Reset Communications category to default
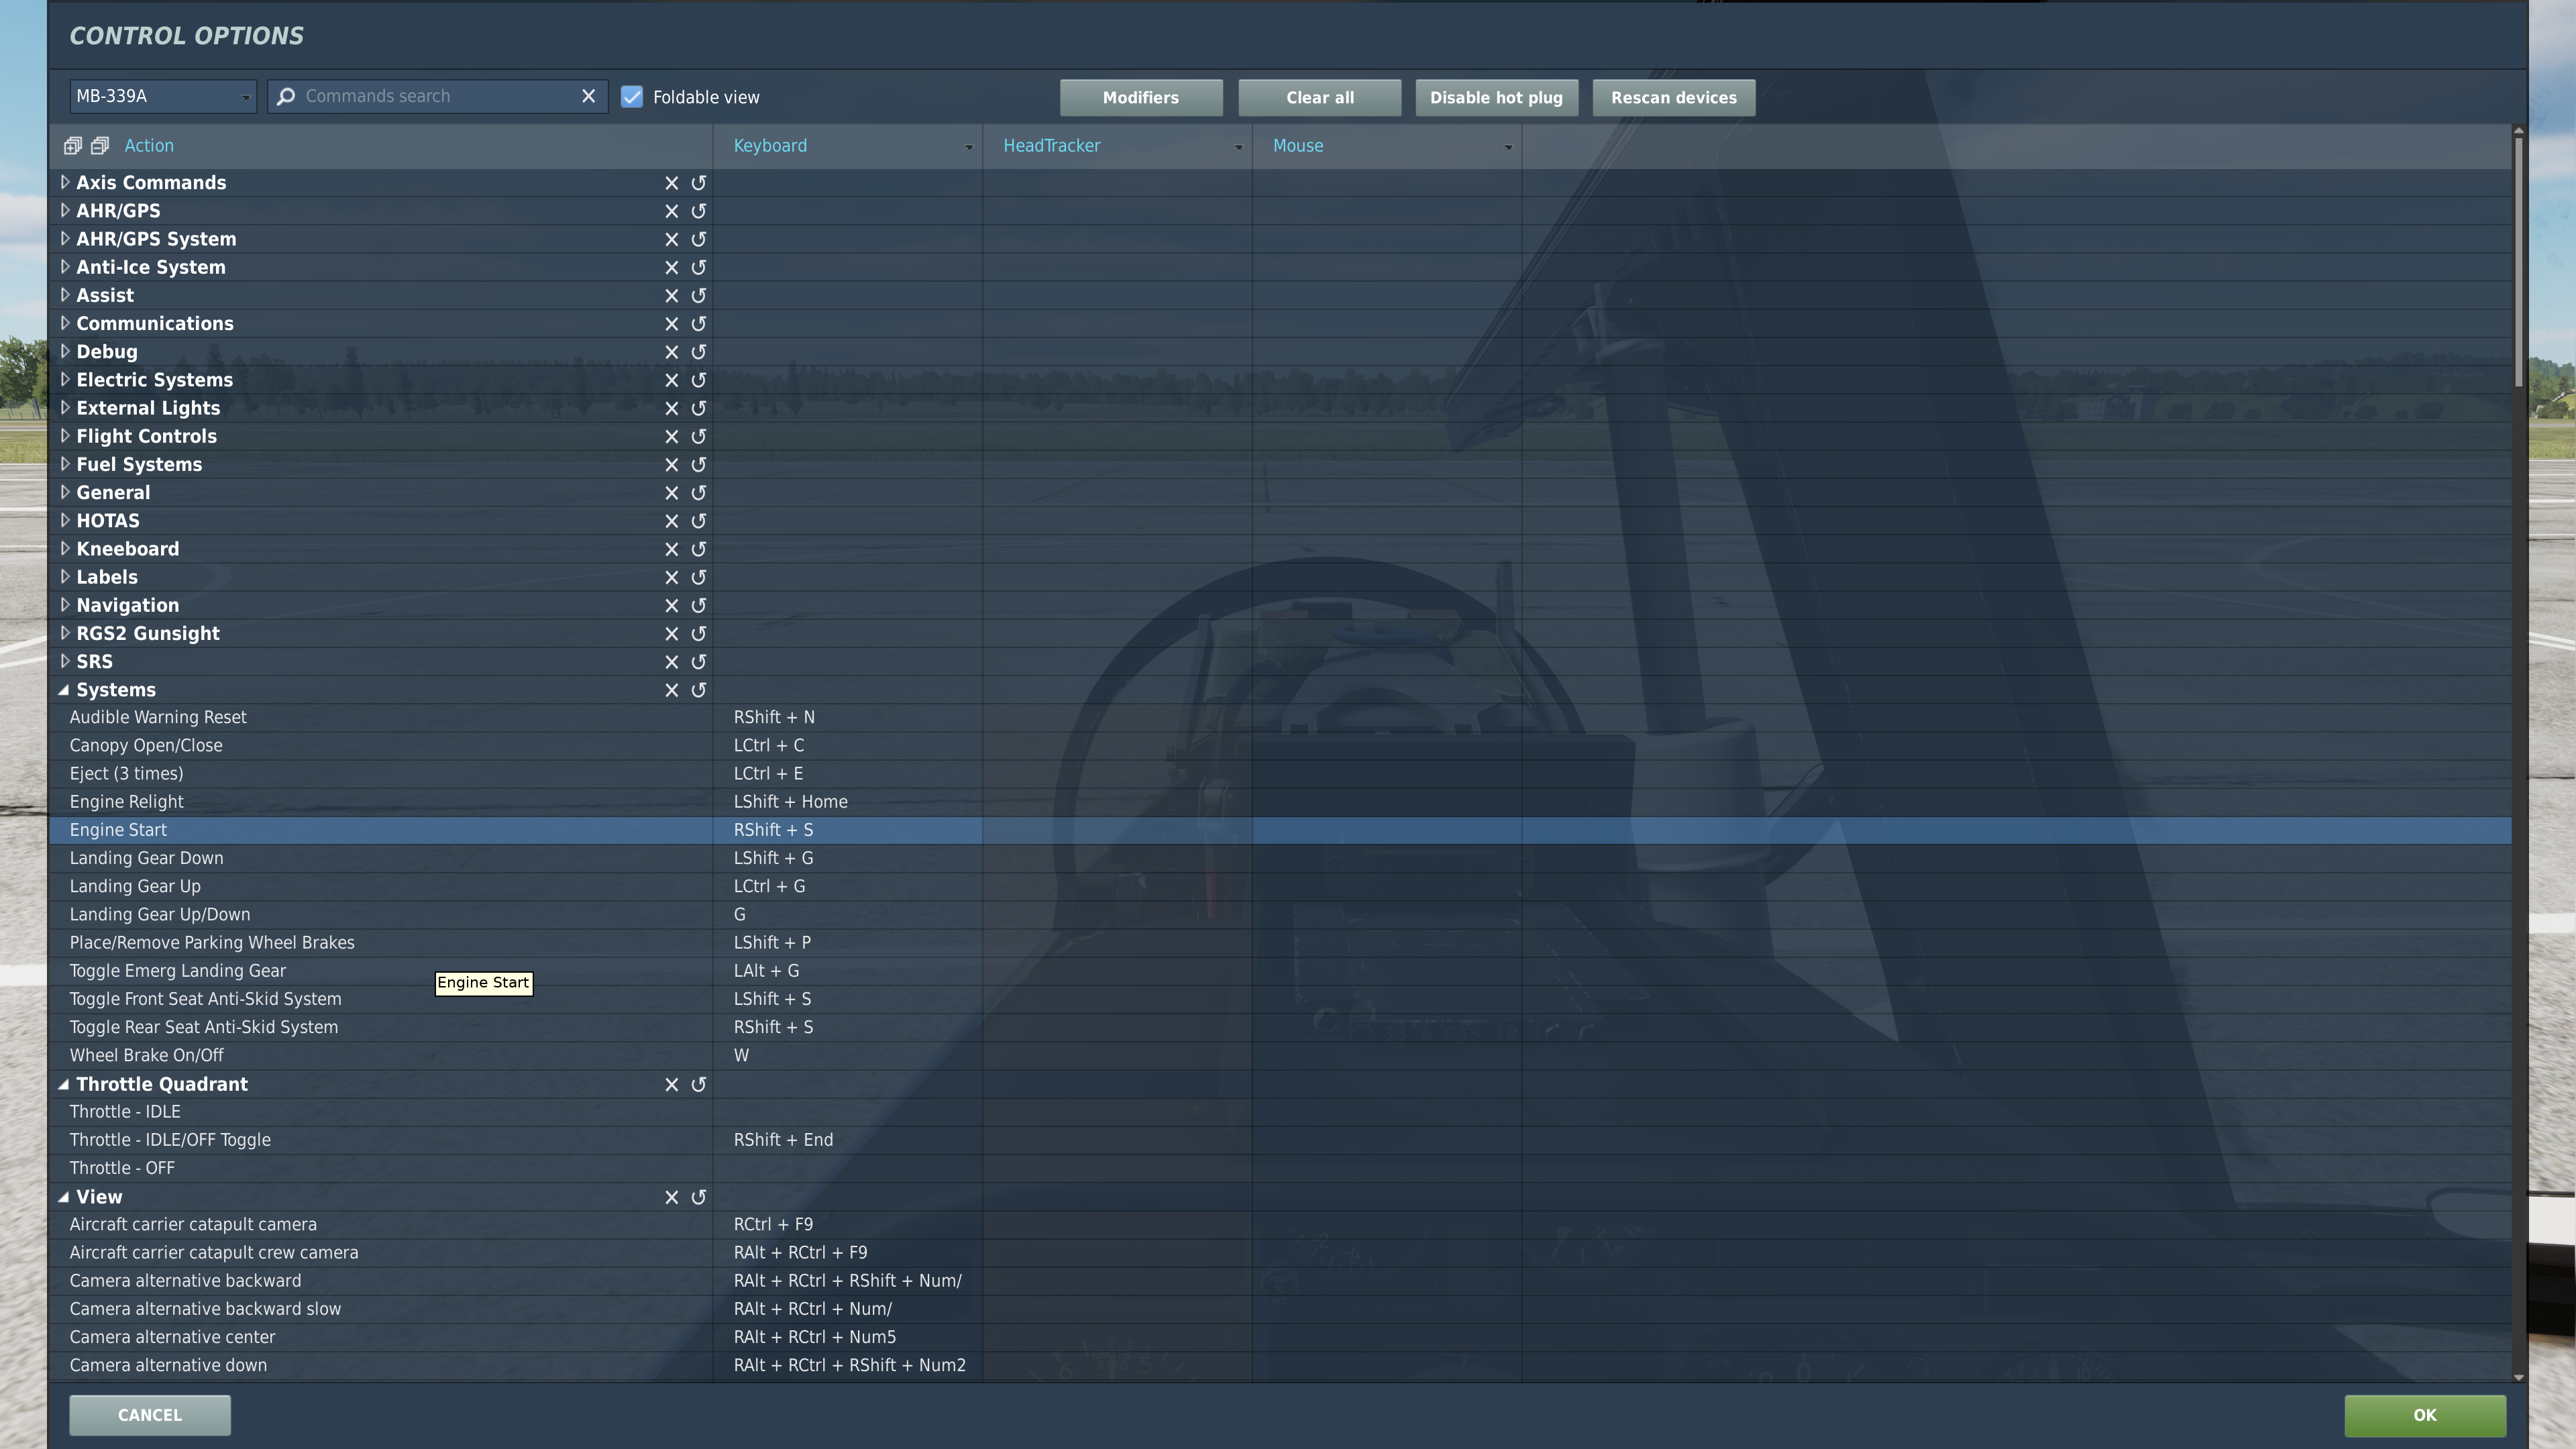The width and height of the screenshot is (2576, 1449). tap(699, 324)
